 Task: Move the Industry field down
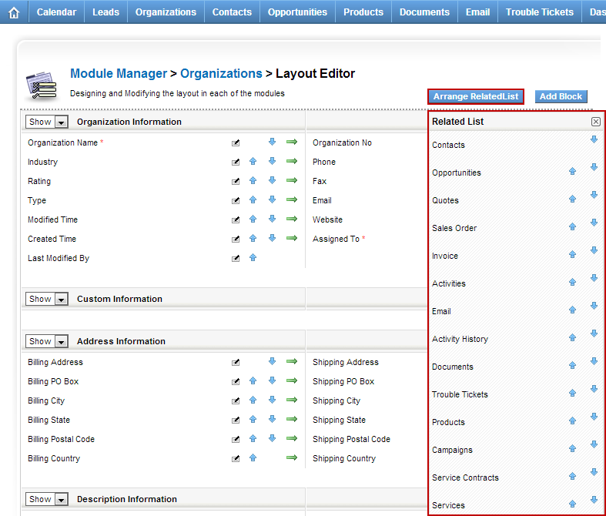[272, 161]
